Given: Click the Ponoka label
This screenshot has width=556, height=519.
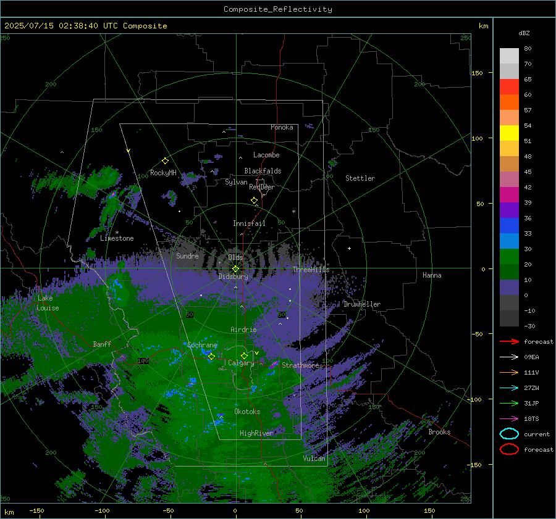Looking at the screenshot, I should (282, 127).
